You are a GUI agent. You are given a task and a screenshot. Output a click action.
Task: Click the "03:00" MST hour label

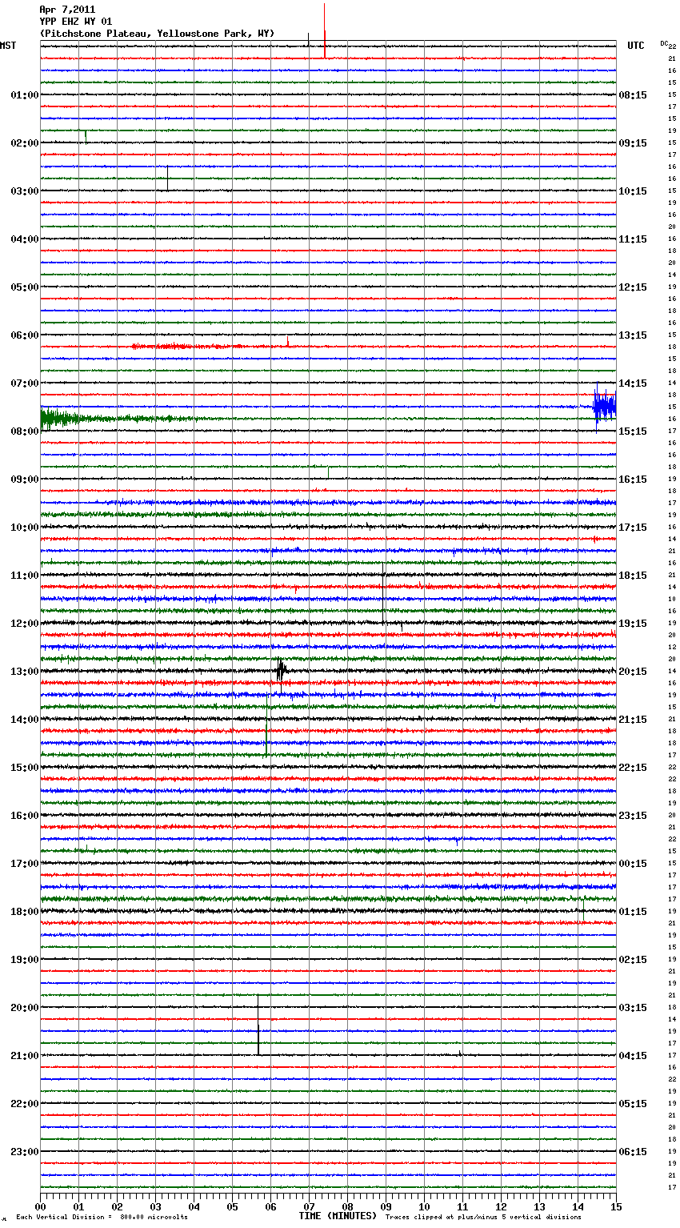25,191
